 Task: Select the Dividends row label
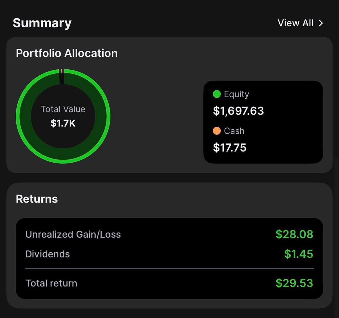[x=47, y=254]
